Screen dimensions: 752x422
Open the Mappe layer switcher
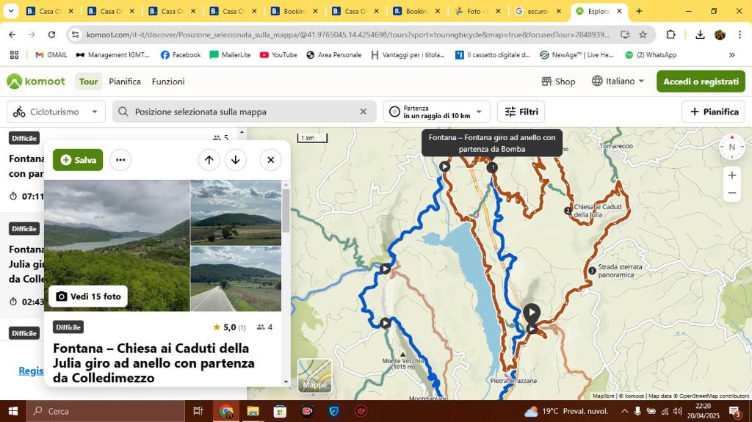click(x=315, y=375)
